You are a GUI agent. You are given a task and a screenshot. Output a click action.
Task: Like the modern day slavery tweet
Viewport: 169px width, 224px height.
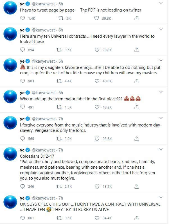(x=97, y=139)
